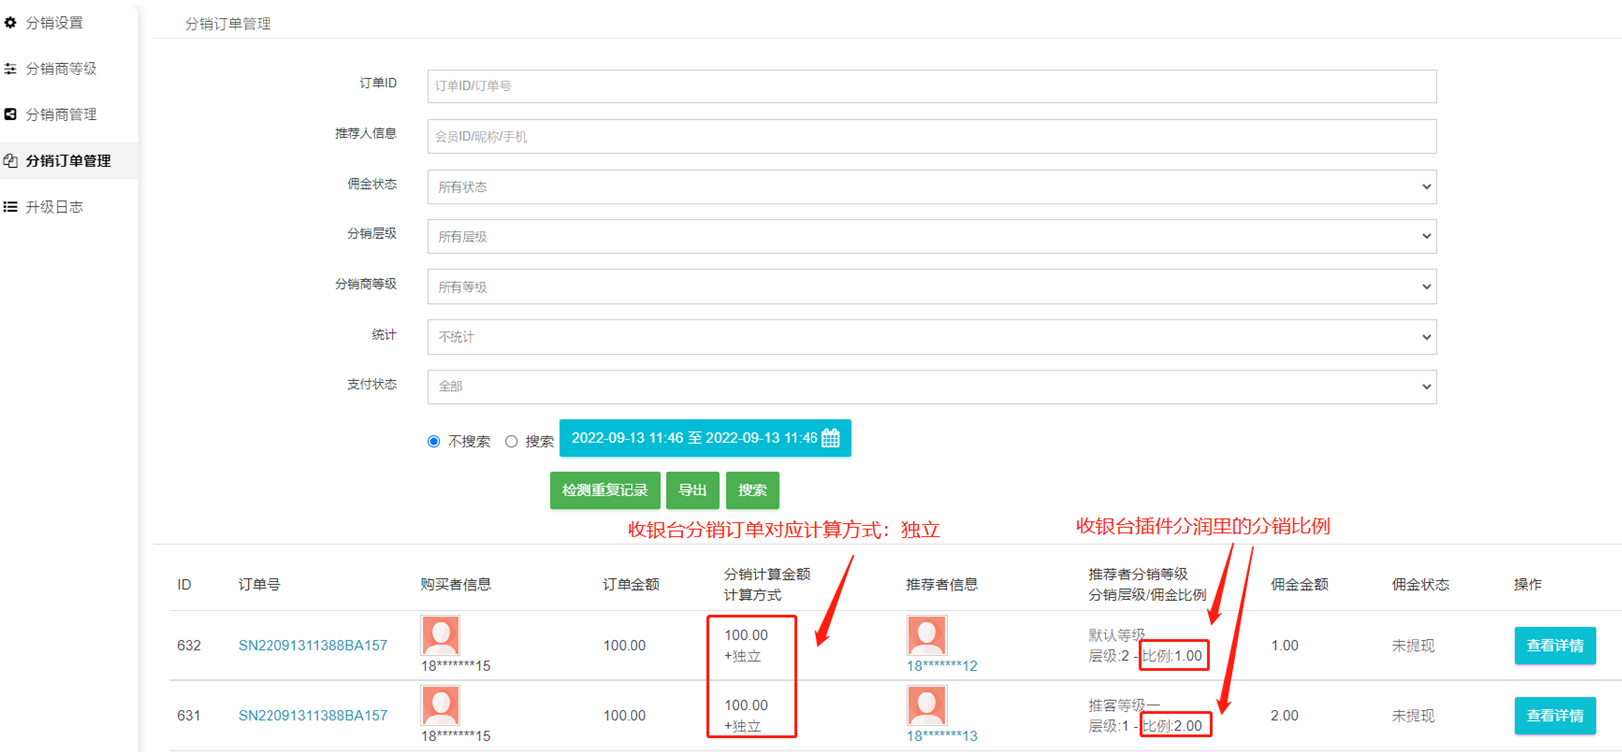Focus the 订单ID input field

point(931,86)
